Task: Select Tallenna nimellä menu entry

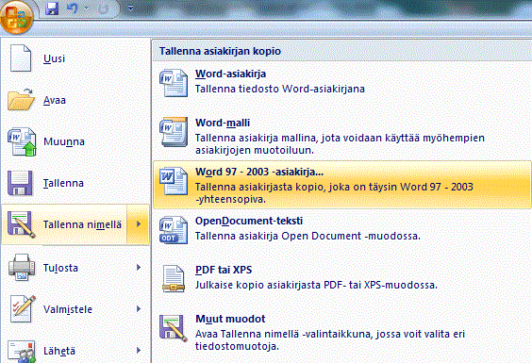Action: click(64, 224)
